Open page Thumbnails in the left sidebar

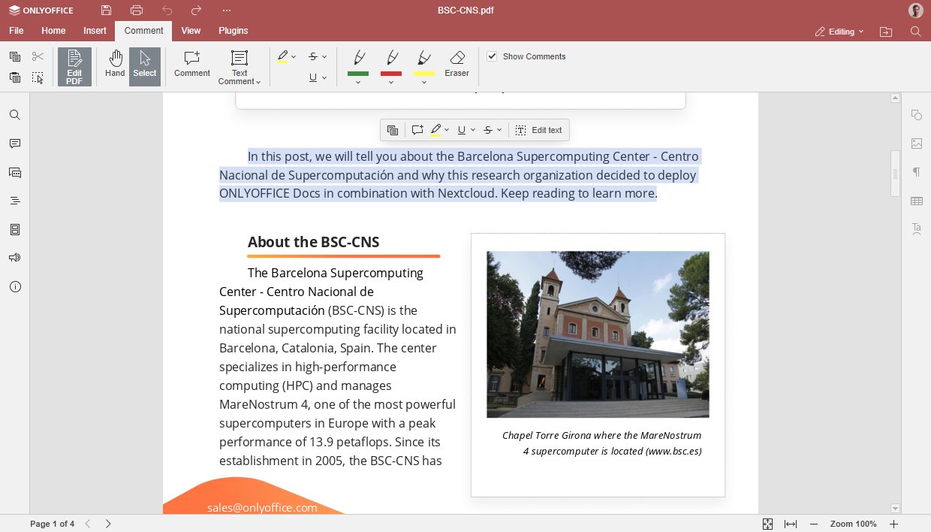click(15, 230)
